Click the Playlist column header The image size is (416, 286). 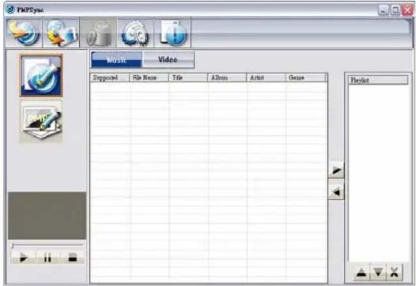378,80
